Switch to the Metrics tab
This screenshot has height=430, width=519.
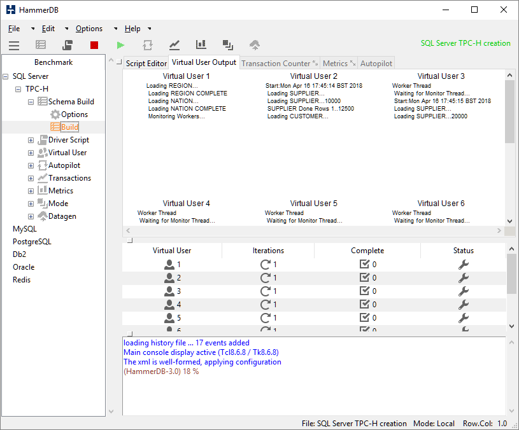(x=339, y=64)
